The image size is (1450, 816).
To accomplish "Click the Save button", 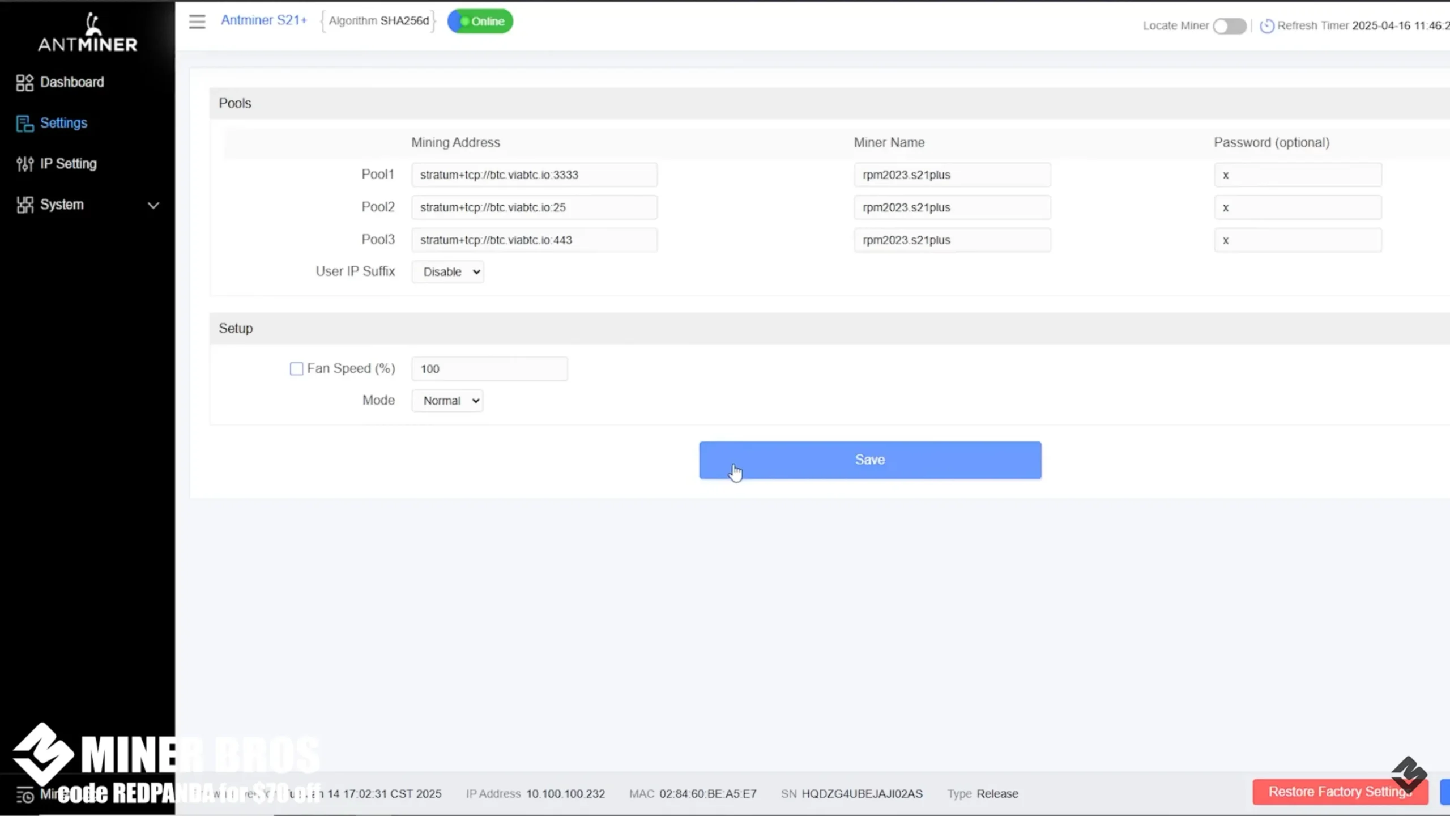I will pyautogui.click(x=870, y=460).
